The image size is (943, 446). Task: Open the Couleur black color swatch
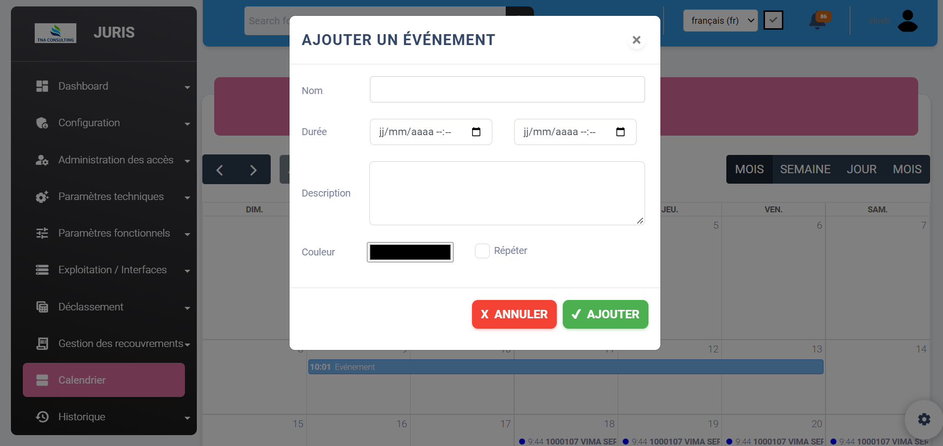pyautogui.click(x=410, y=252)
